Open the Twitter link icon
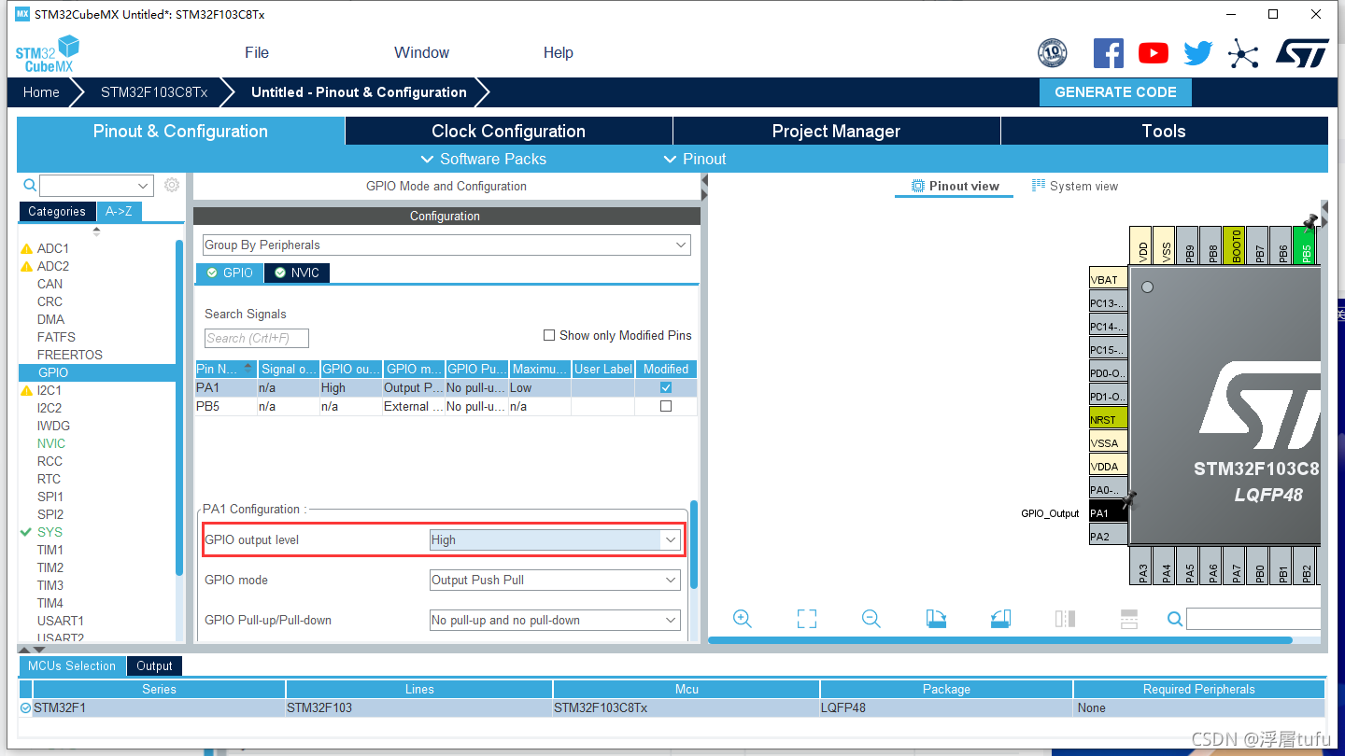1345x756 pixels. point(1198,53)
